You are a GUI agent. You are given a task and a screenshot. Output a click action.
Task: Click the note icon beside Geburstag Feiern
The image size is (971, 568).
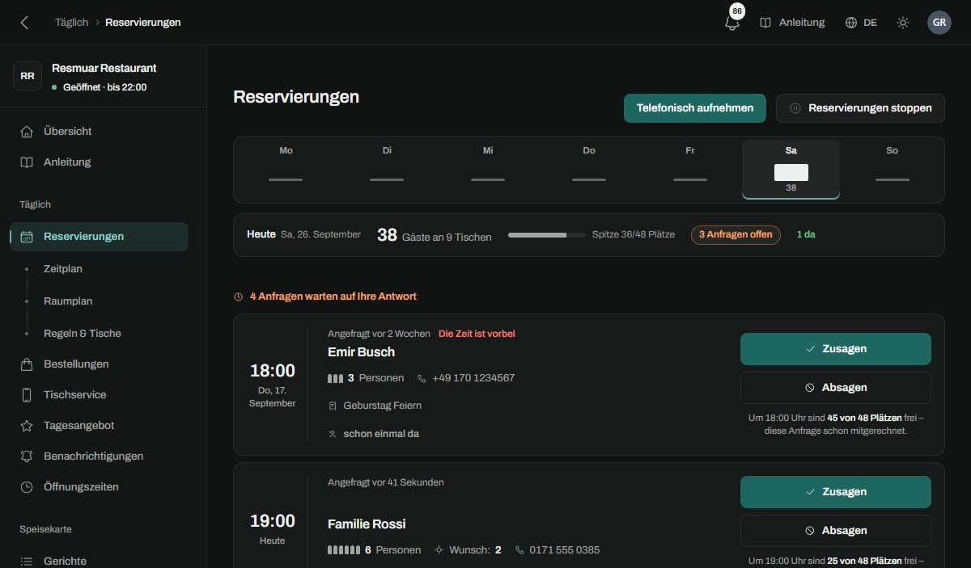333,406
